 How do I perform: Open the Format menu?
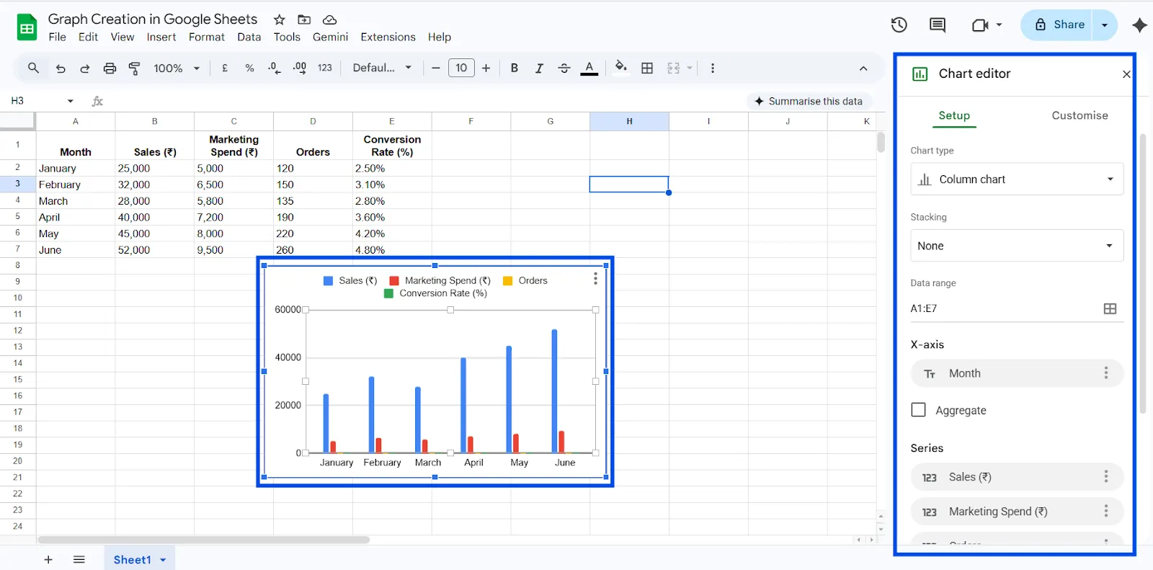[x=207, y=37]
